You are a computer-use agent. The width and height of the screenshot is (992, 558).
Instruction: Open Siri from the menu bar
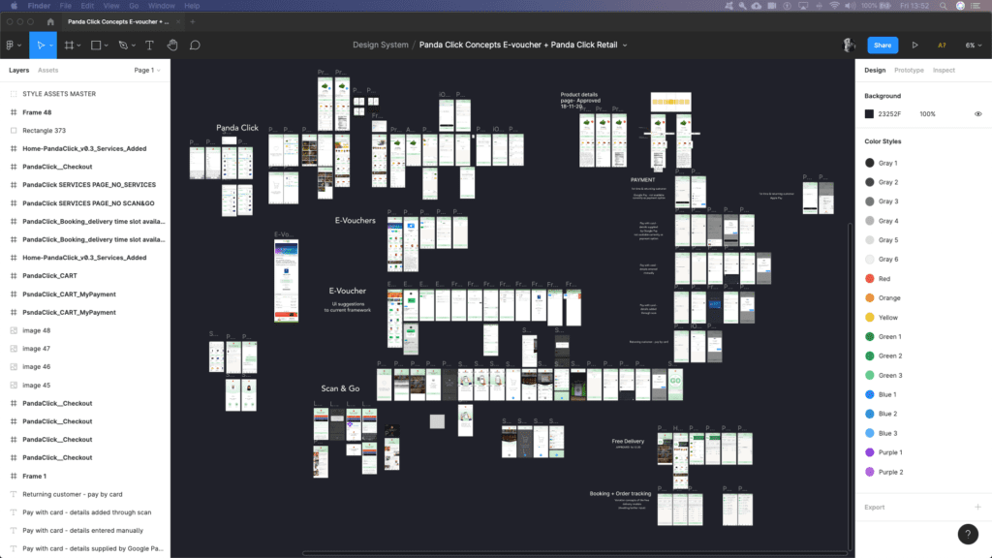pos(960,6)
